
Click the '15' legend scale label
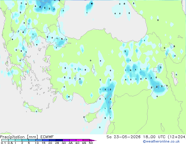(43, 143)
